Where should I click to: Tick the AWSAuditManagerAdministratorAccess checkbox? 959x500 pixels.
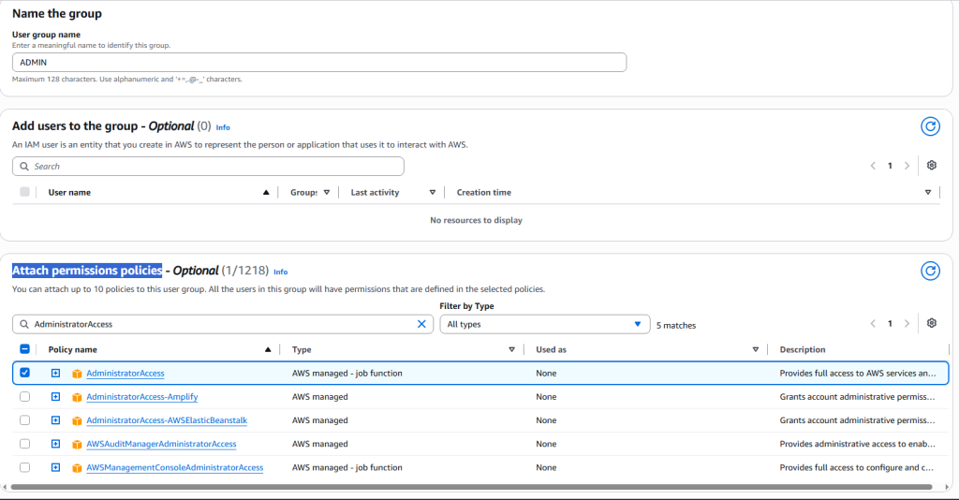[24, 444]
